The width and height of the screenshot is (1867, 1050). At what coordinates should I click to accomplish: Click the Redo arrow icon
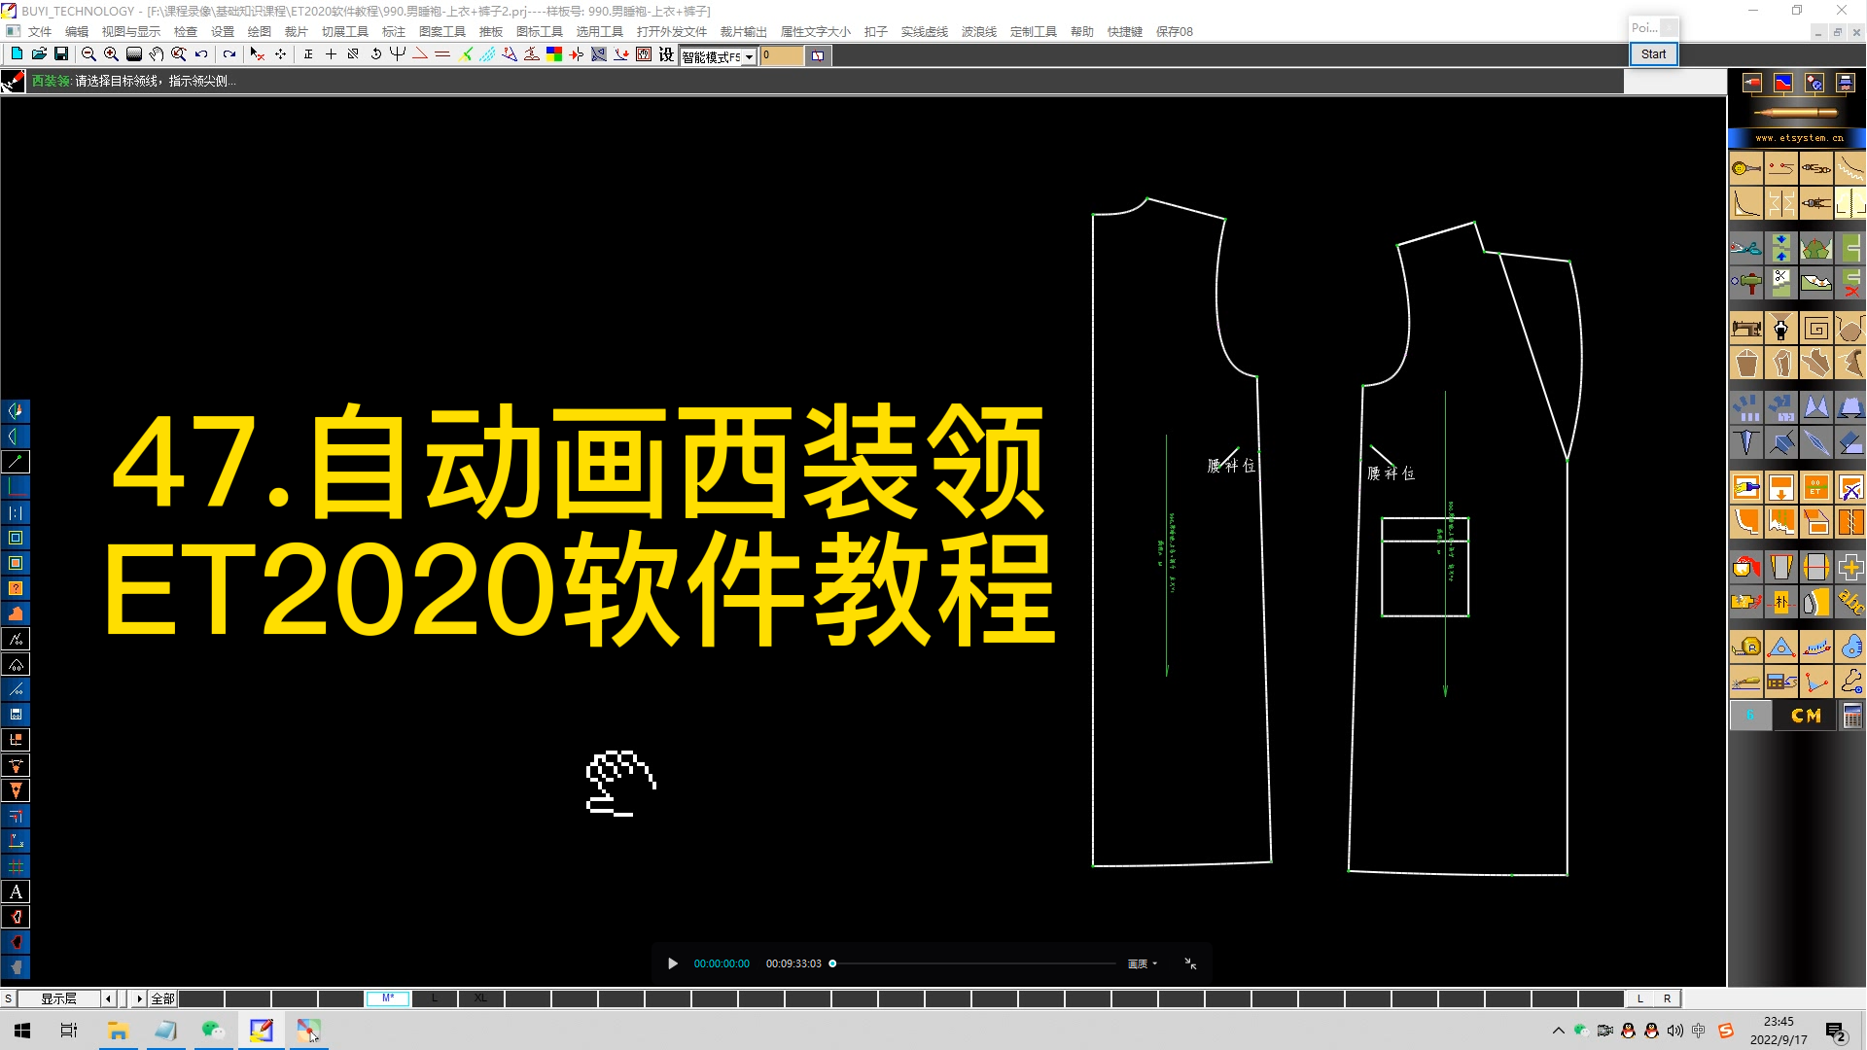229,54
